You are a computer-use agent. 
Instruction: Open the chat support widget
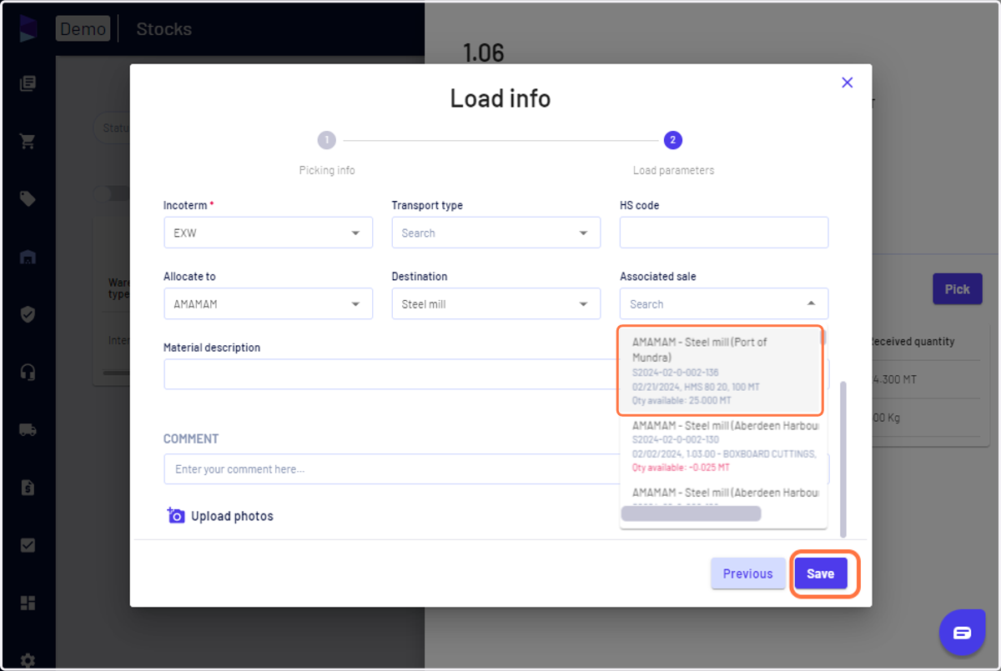(x=962, y=633)
